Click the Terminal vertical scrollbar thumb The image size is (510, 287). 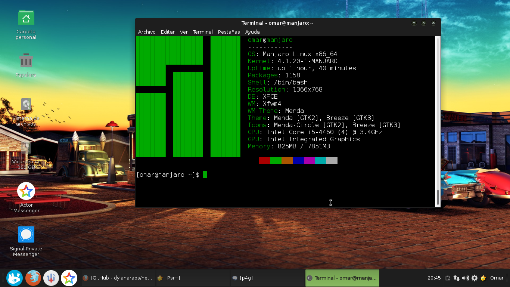(x=438, y=197)
